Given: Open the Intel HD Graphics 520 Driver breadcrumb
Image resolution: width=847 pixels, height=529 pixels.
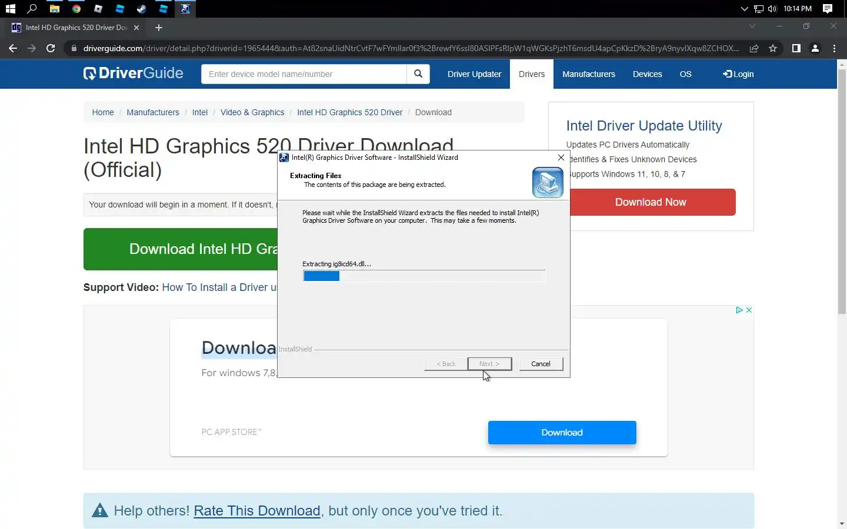Looking at the screenshot, I should 350,112.
